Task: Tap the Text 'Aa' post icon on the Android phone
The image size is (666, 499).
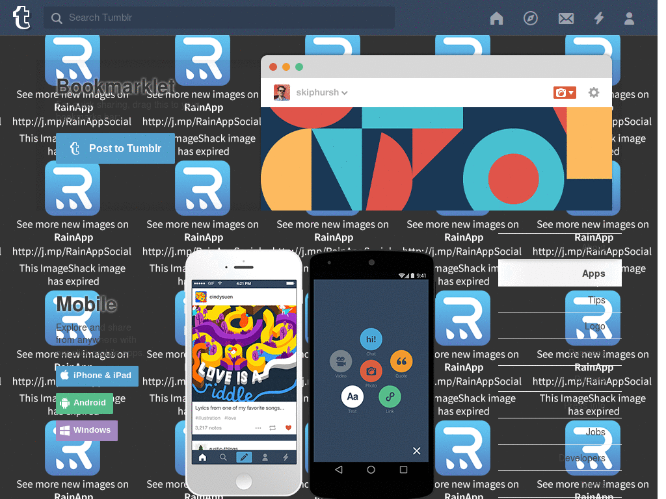Action: point(352,397)
